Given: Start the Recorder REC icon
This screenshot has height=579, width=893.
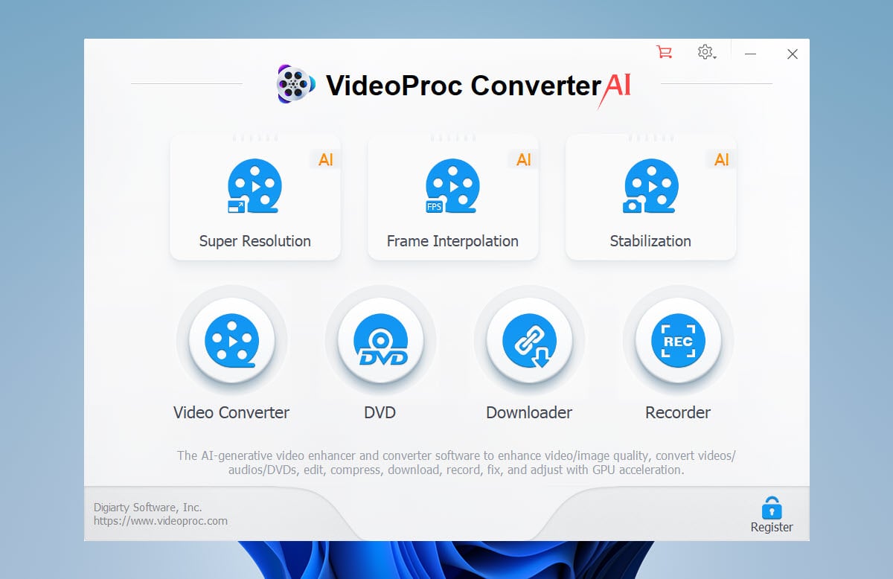Looking at the screenshot, I should pos(678,341).
